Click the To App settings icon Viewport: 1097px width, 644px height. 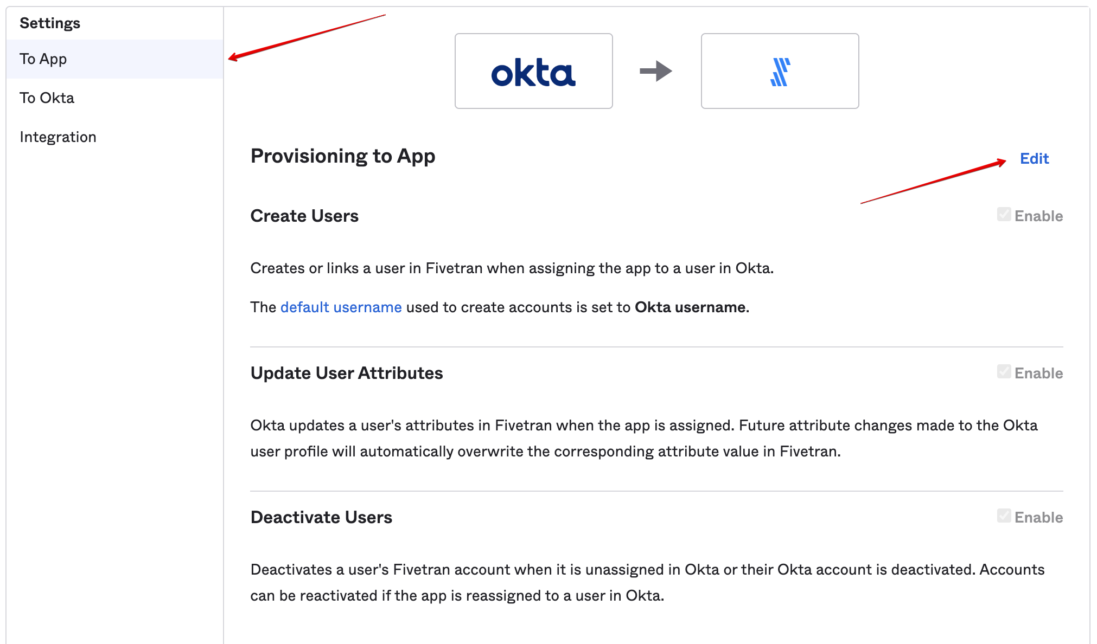(x=43, y=59)
